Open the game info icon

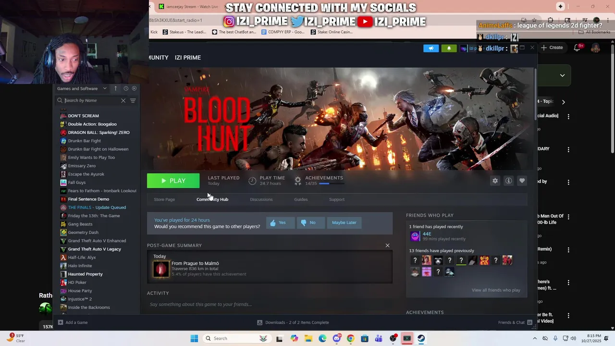pos(508,181)
